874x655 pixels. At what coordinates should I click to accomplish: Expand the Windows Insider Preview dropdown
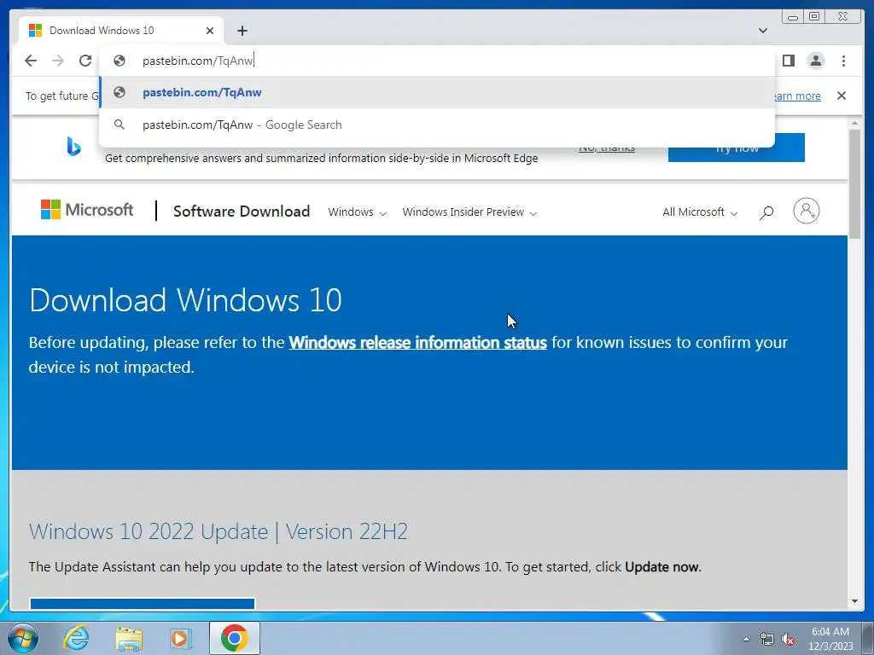click(469, 212)
